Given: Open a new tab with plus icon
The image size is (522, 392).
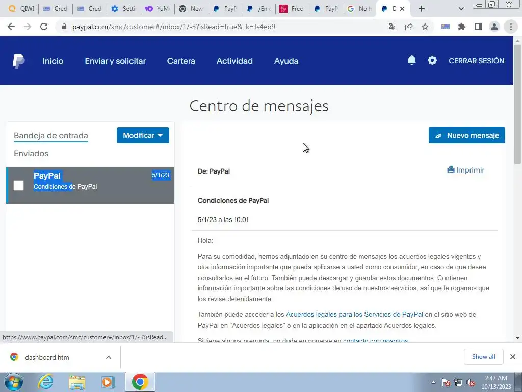Looking at the screenshot, I should point(422,9).
